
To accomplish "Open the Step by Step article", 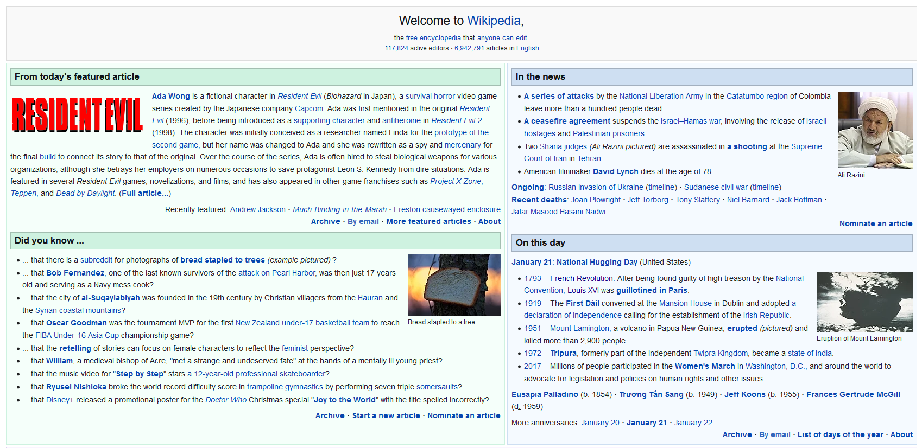I will pyautogui.click(x=140, y=374).
